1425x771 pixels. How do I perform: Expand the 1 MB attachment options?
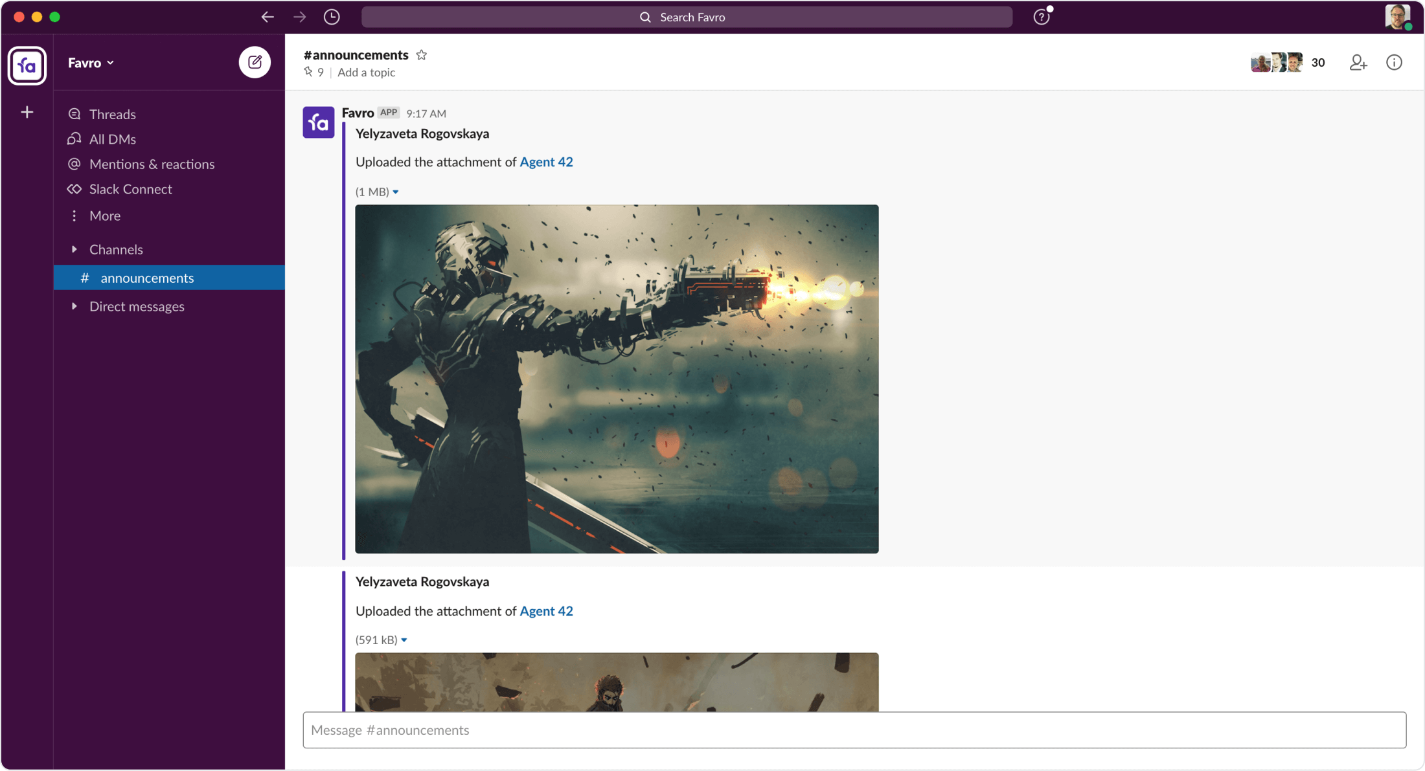(396, 192)
